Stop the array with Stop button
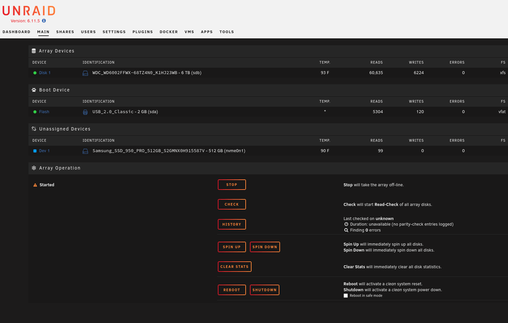 [x=231, y=184]
